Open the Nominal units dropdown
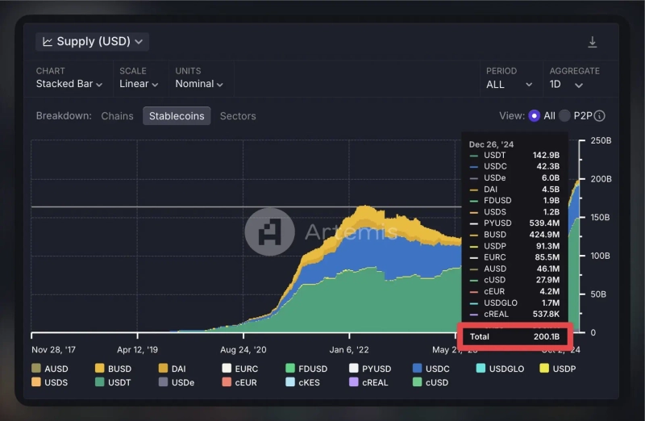 pos(199,84)
